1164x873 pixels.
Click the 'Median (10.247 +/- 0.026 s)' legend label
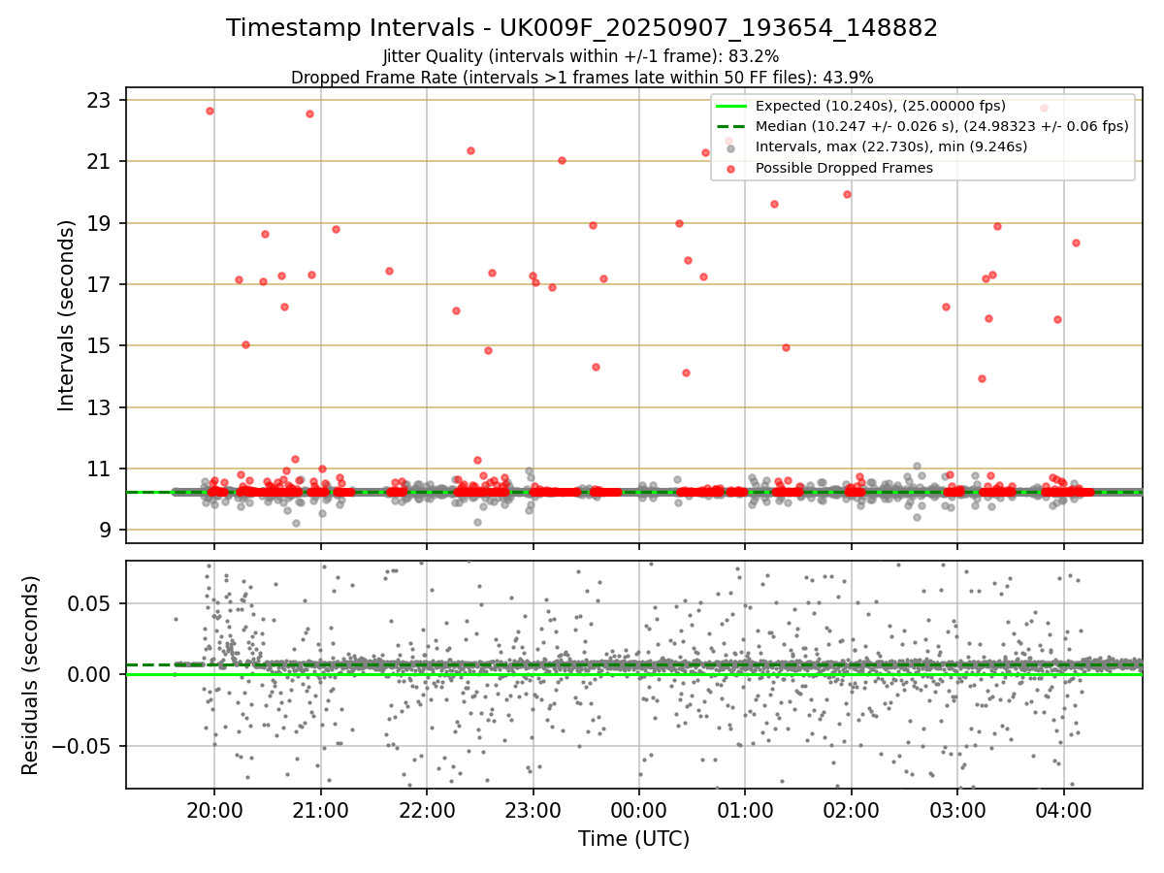coord(942,126)
